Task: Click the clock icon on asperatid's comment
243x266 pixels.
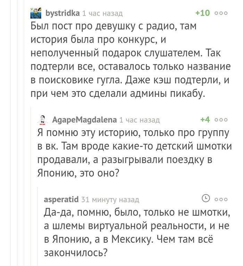Action: coord(206,199)
